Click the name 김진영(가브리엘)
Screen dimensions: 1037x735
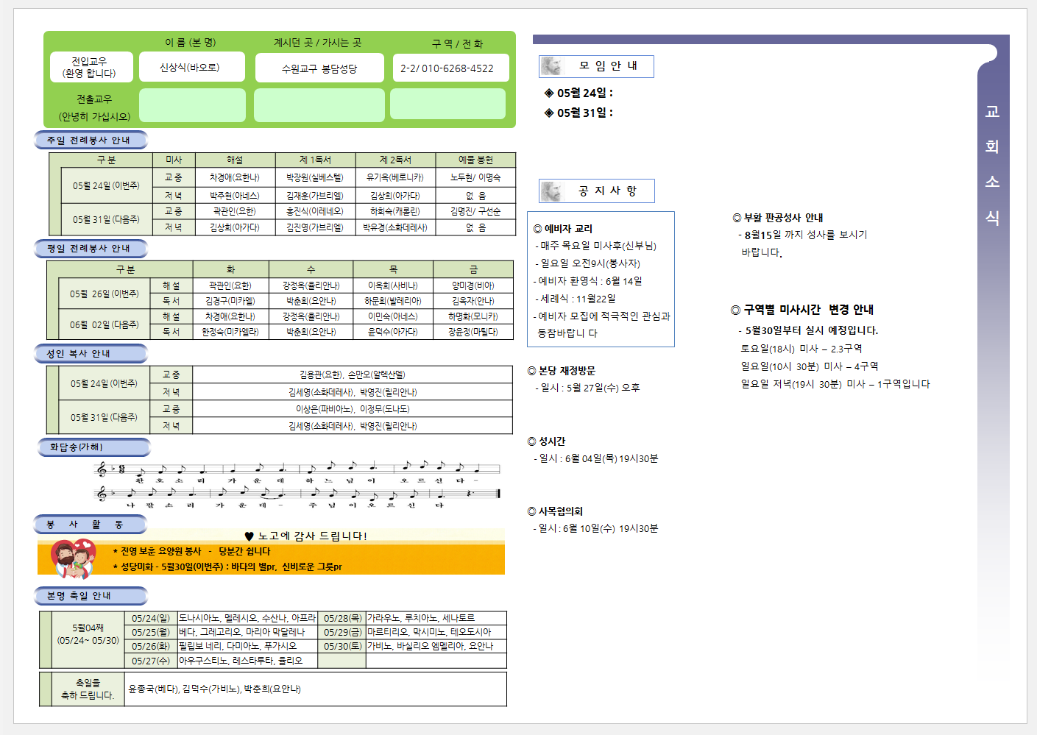315,227
